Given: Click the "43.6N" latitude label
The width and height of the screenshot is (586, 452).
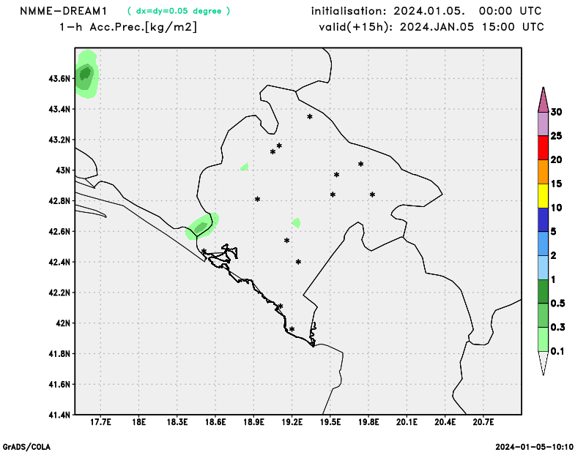Looking at the screenshot, I should (x=59, y=79).
